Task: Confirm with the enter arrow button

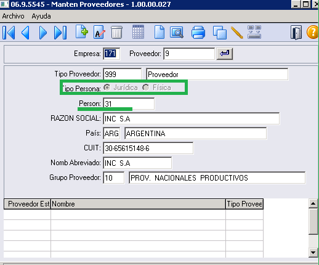Action: pyautogui.click(x=225, y=54)
